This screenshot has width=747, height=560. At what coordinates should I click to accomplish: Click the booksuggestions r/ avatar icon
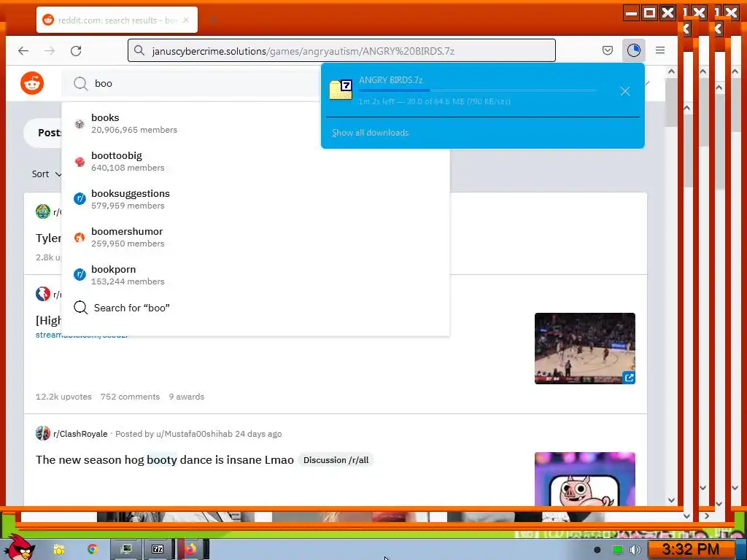click(80, 199)
